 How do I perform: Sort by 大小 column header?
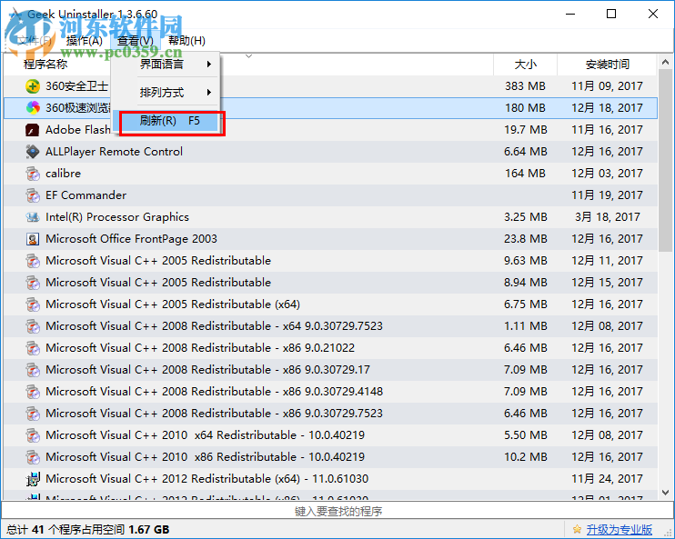coord(526,65)
